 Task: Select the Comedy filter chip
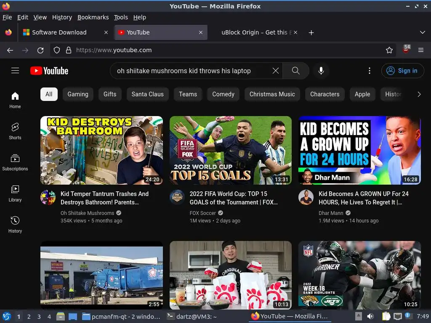223,94
